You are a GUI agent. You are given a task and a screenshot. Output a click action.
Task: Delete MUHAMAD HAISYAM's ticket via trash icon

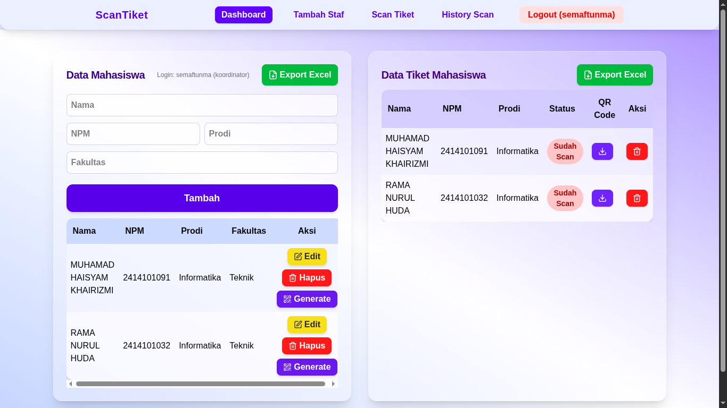tap(637, 151)
